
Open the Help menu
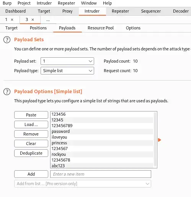[107, 3]
